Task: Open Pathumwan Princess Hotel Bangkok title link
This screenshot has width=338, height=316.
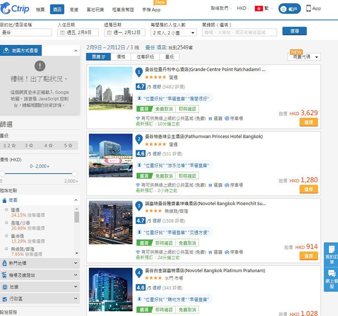Action: click(204, 137)
